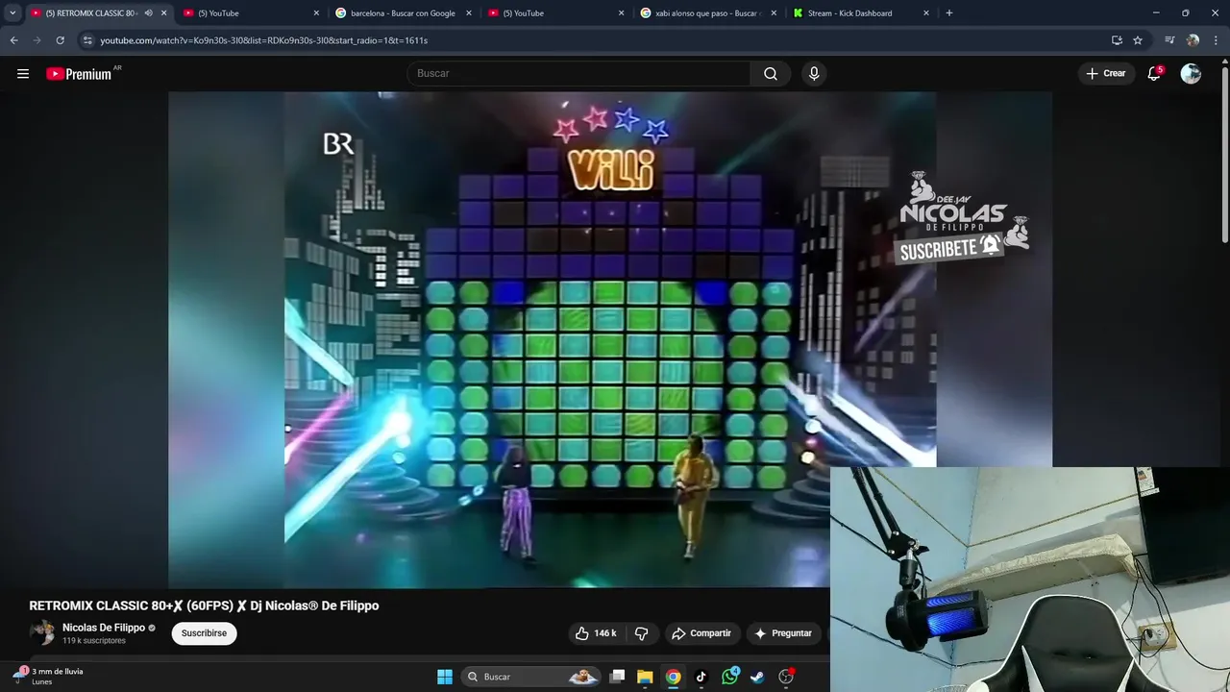Switch to barcelona Google search tab
1230x692 pixels.
point(402,13)
